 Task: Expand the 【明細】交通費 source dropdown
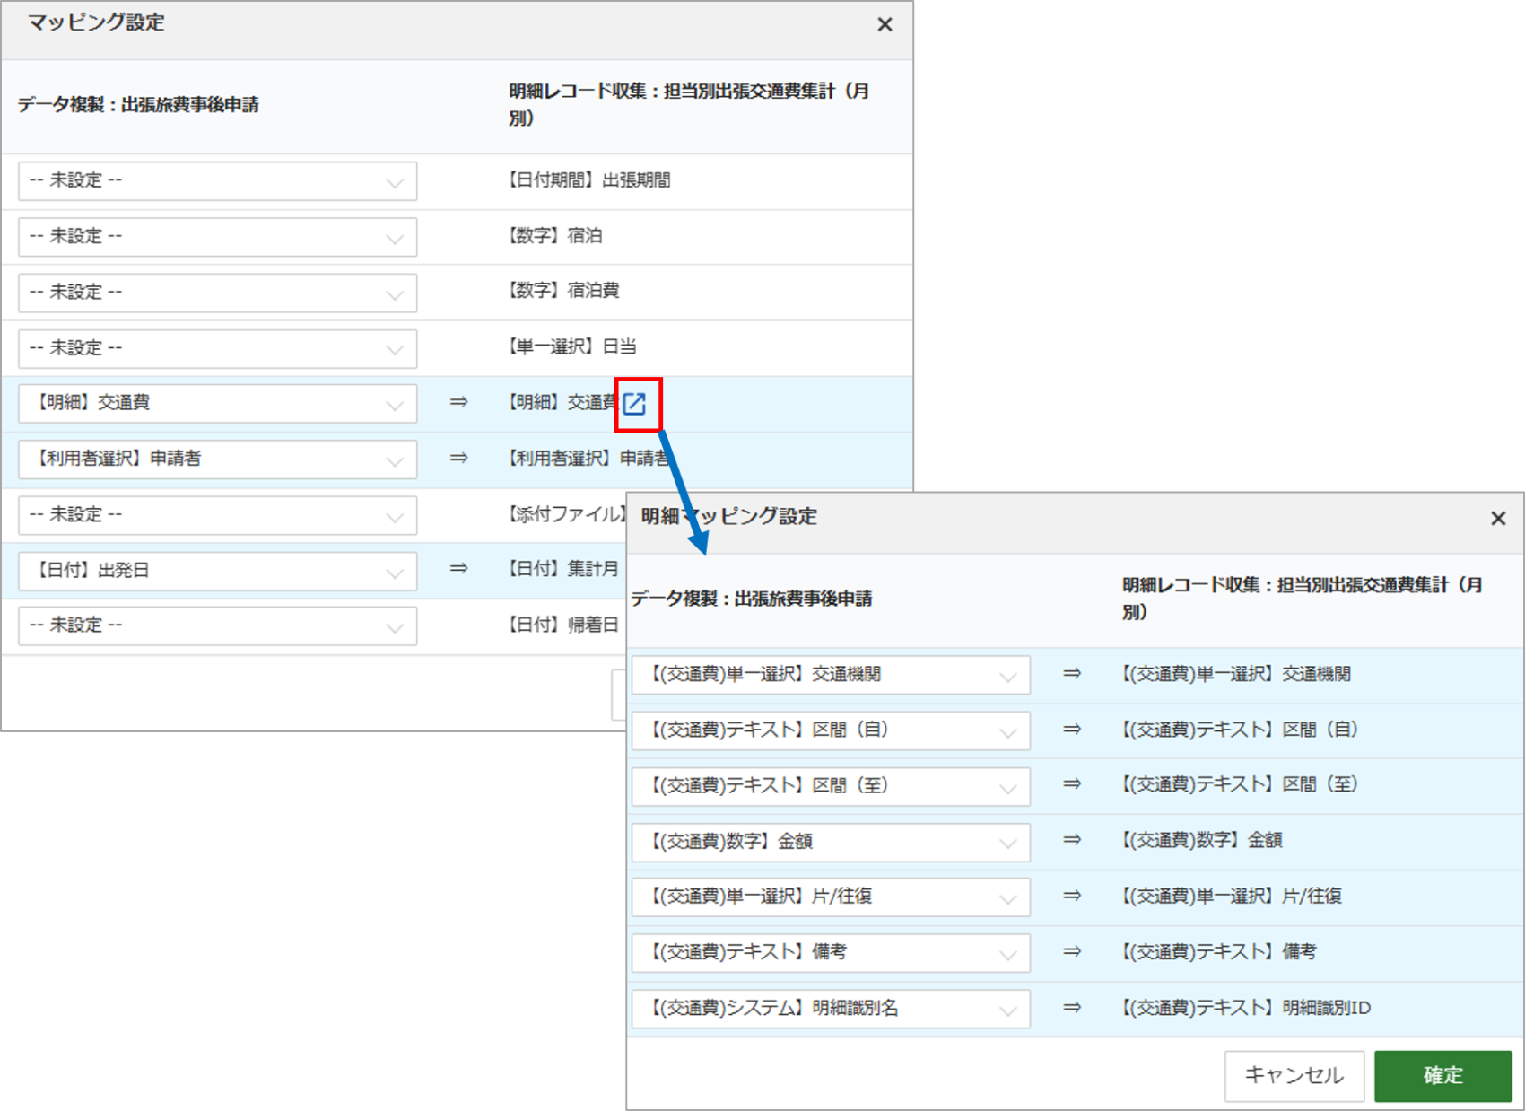pos(217,403)
